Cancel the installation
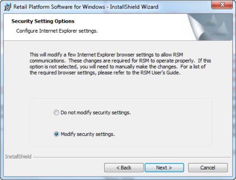The height and width of the screenshot is (180, 236). (208, 167)
